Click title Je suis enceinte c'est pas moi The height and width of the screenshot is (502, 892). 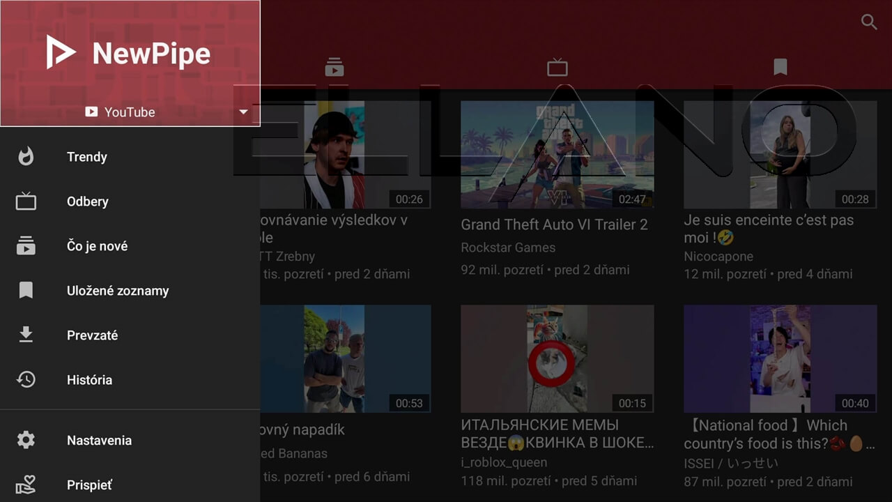tap(769, 229)
